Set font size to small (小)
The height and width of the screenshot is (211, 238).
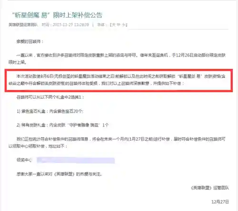click(x=124, y=25)
